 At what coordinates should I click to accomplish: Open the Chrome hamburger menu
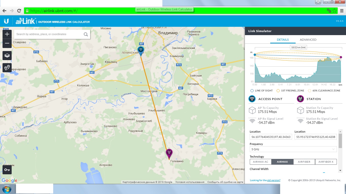point(342,11)
